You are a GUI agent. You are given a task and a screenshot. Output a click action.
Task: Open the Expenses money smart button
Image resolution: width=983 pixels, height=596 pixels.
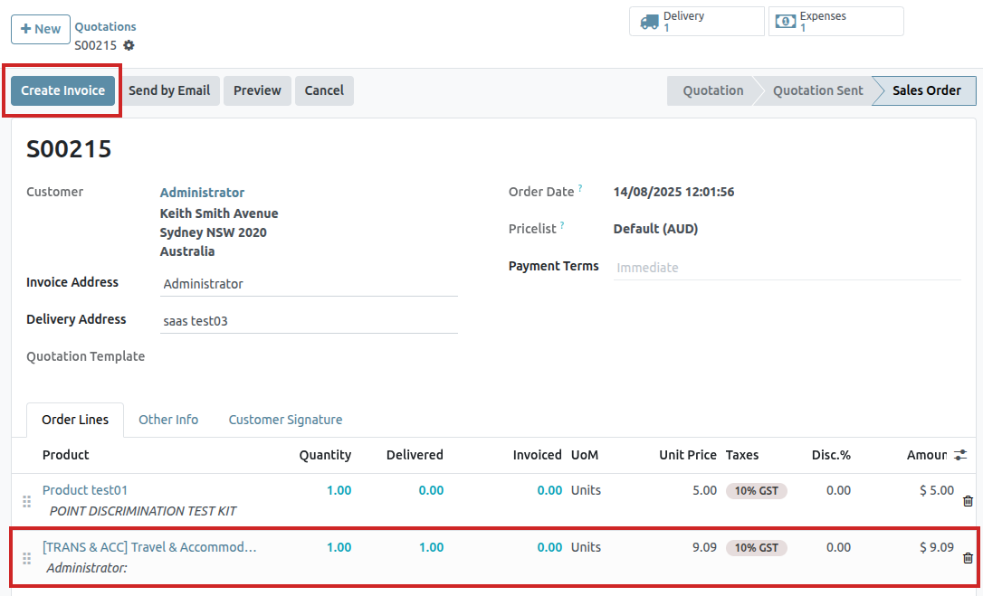pyautogui.click(x=835, y=22)
